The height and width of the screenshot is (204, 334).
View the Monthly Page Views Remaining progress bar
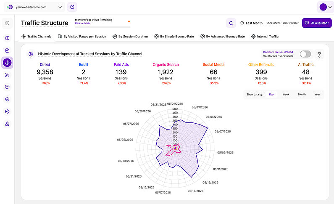coord(103,27)
